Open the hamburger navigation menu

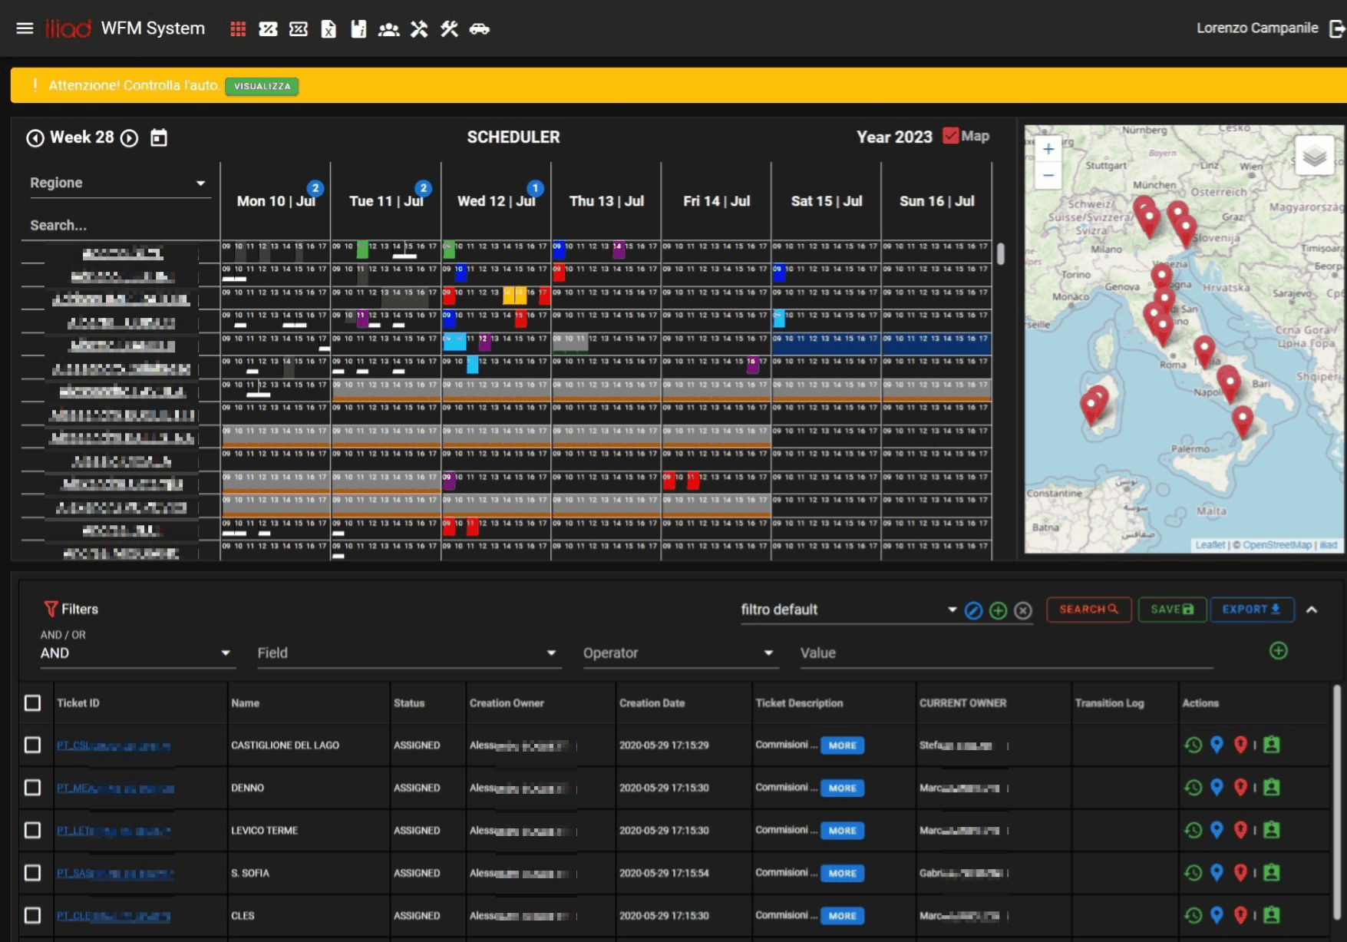pyautogui.click(x=25, y=28)
